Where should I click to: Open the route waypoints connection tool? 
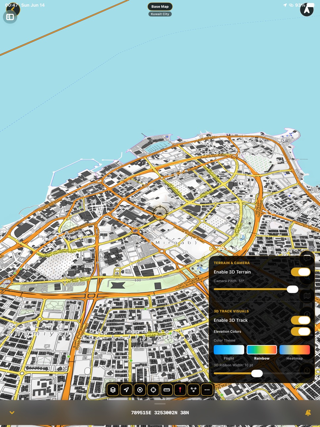click(x=194, y=390)
